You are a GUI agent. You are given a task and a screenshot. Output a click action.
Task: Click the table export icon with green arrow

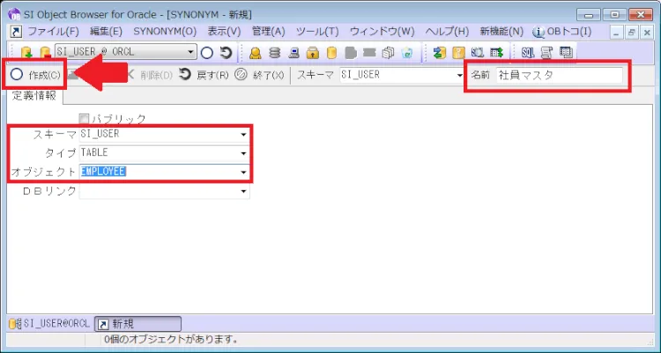[496, 53]
